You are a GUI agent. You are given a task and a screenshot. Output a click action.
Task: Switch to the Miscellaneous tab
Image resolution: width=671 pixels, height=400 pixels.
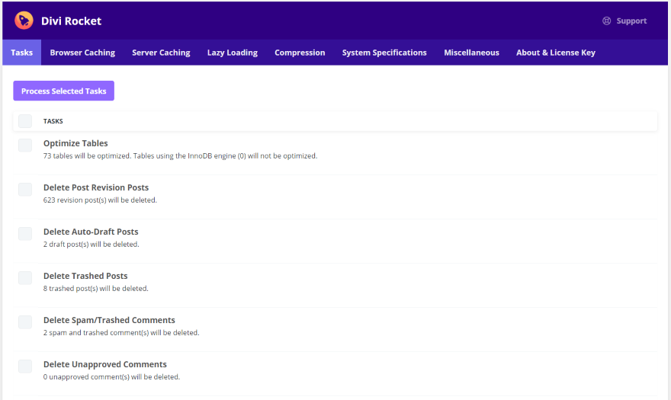click(x=471, y=53)
